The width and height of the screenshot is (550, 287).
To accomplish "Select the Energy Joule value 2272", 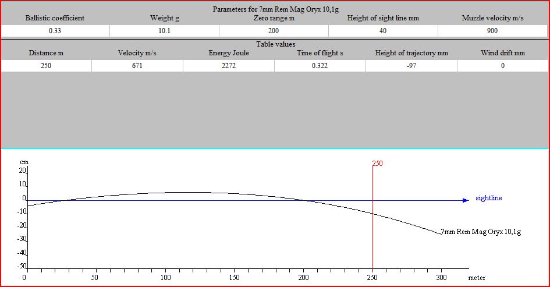I will (229, 66).
